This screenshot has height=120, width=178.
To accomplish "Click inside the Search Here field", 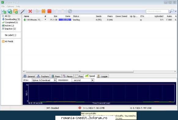I will click(157, 11).
